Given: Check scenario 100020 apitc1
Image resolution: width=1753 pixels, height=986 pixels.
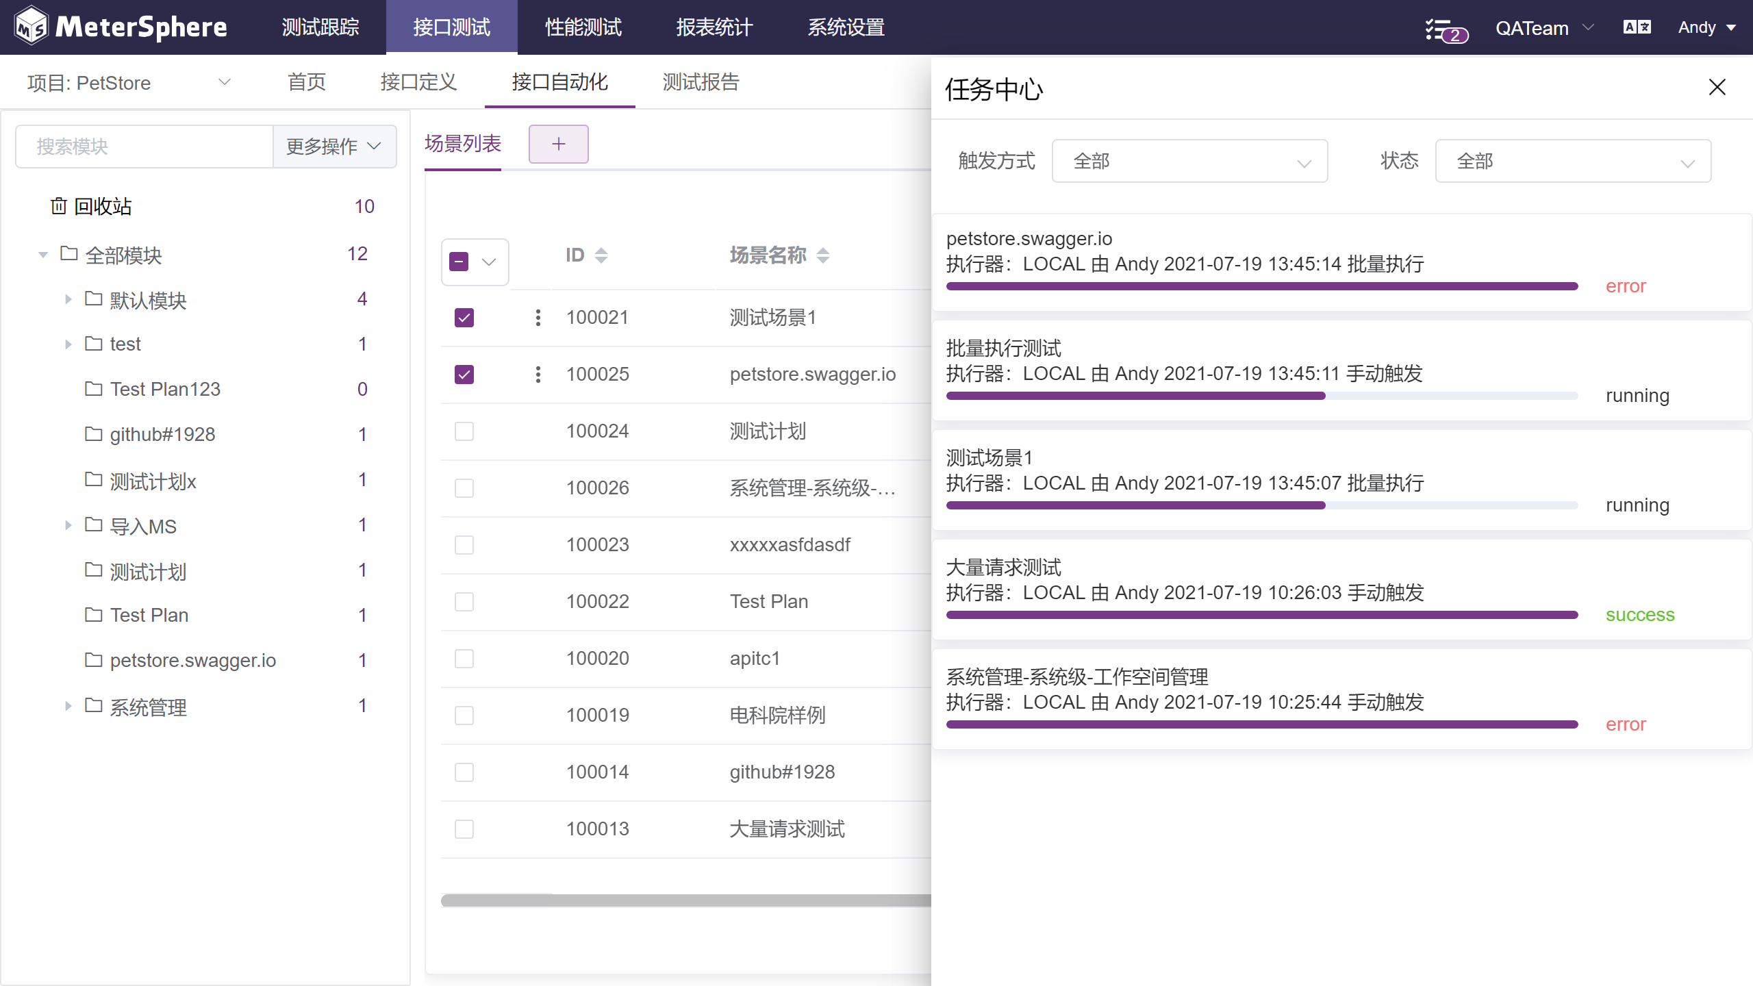Looking at the screenshot, I should tap(464, 659).
